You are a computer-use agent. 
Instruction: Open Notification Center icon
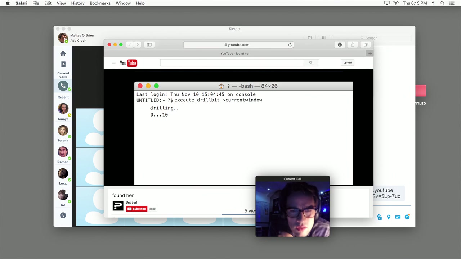452,3
